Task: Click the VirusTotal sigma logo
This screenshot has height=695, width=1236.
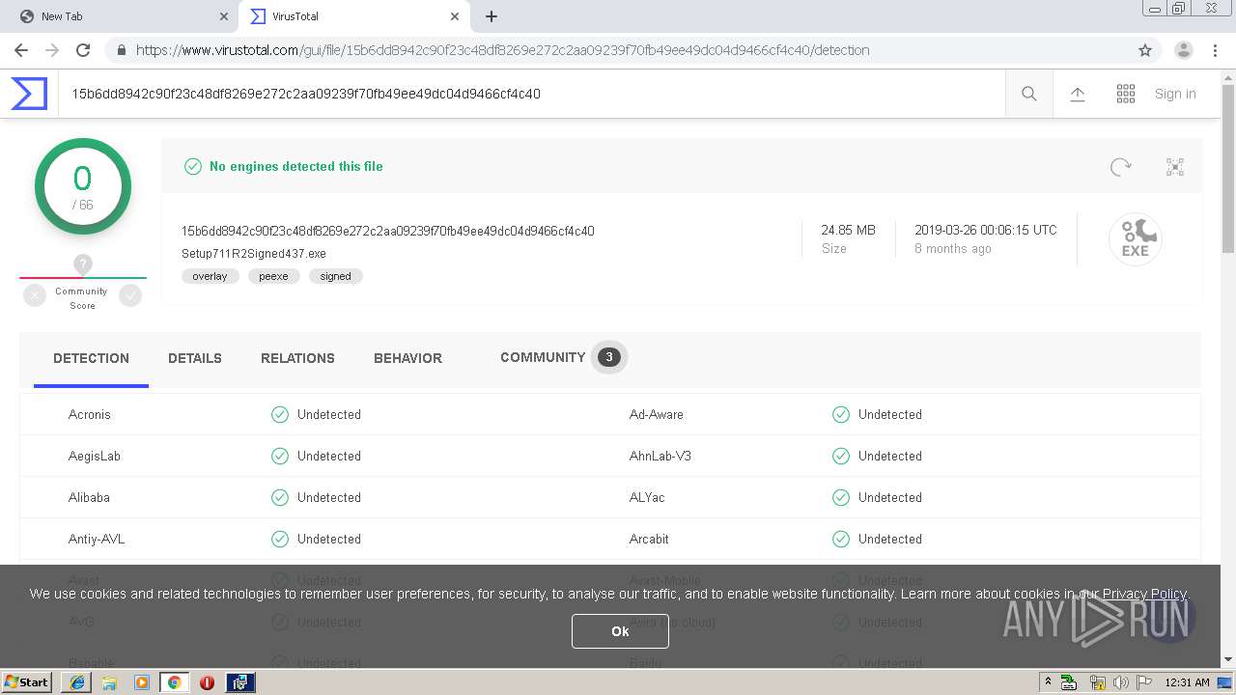Action: (x=29, y=94)
